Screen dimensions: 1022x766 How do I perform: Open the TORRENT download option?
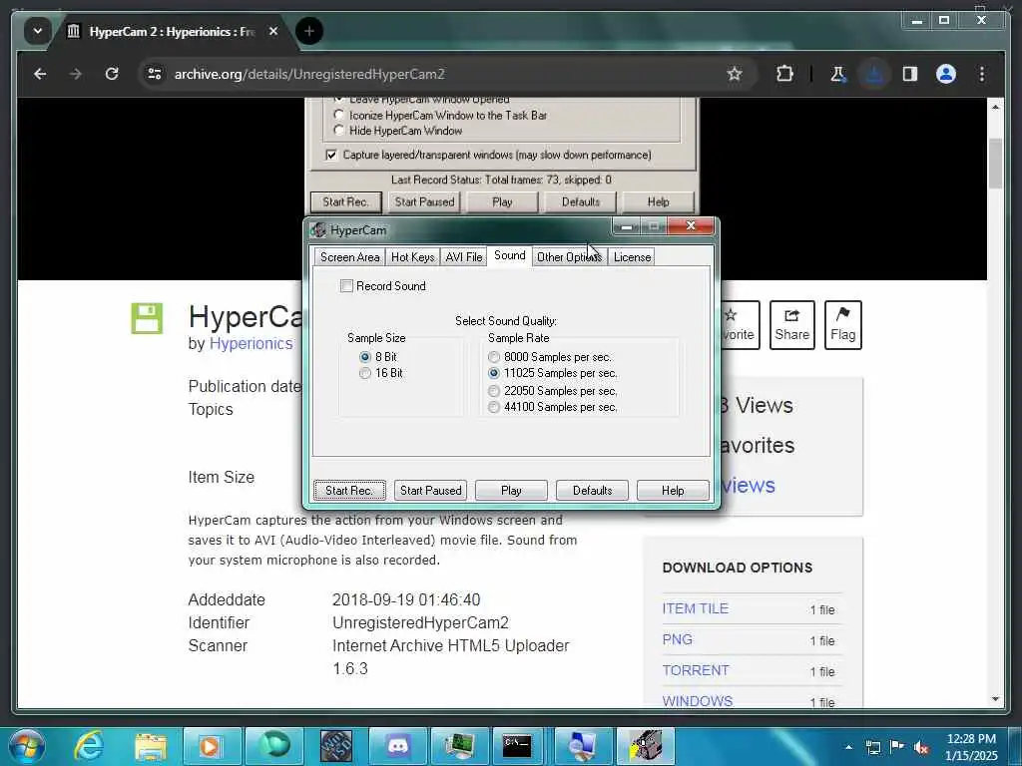(x=696, y=670)
